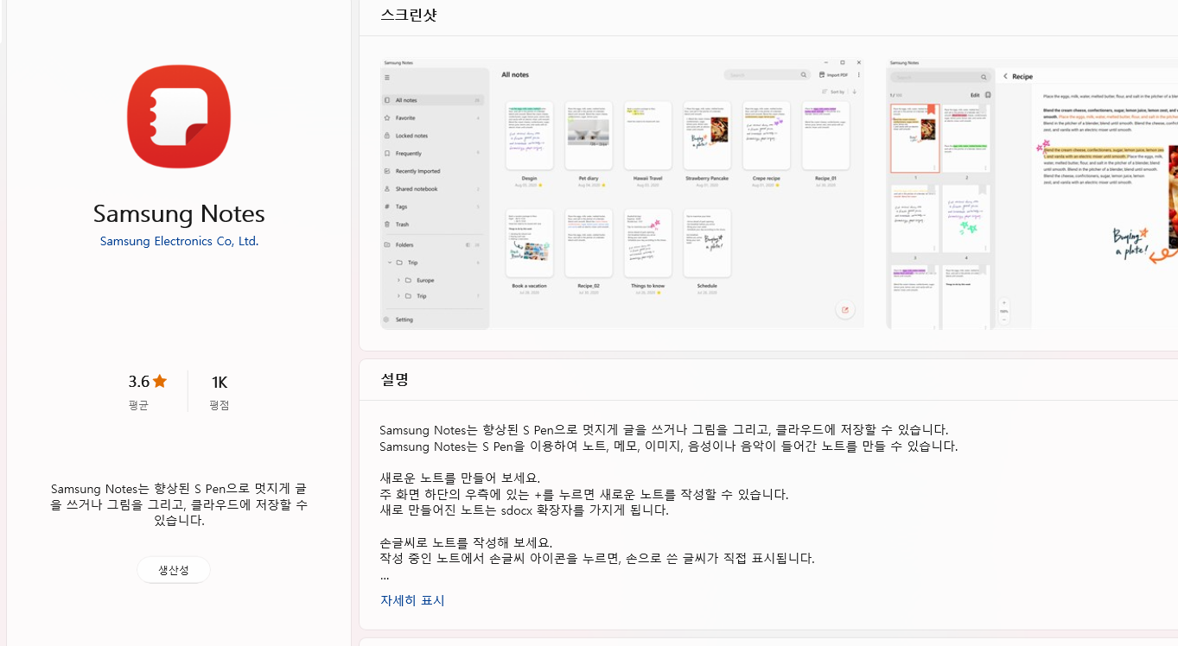Image resolution: width=1178 pixels, height=646 pixels.
Task: Click the summary text under the rating
Action: coord(179,504)
